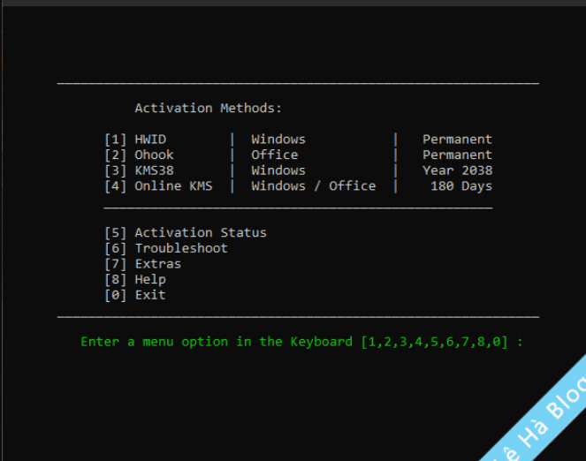Image resolution: width=586 pixels, height=461 pixels.
Task: Click the [6] Troubleshoot option
Action: [x=165, y=248]
